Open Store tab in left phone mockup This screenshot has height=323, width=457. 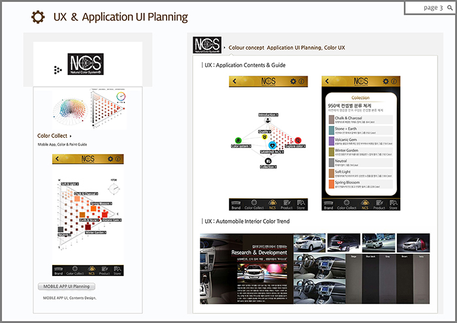117,271
